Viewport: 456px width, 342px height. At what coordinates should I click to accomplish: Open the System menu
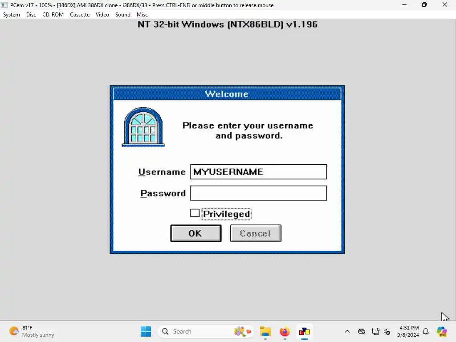[x=11, y=15]
